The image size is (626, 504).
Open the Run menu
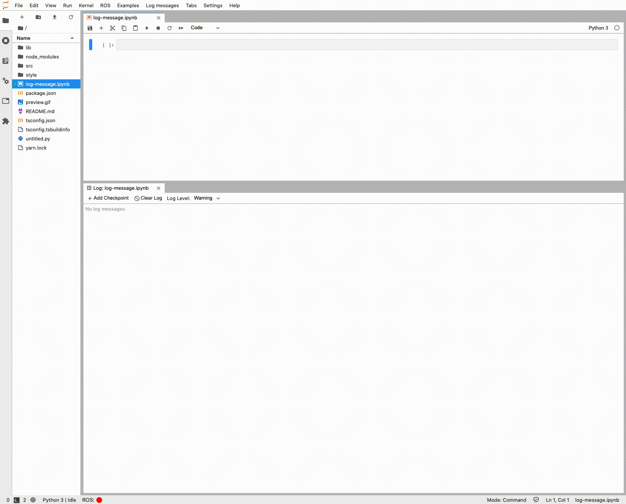(68, 5)
